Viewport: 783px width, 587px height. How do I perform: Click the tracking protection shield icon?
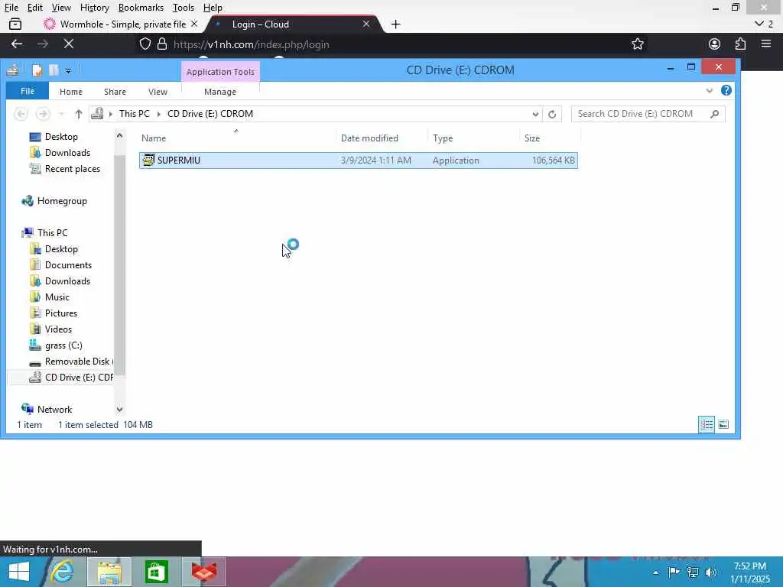[145, 44]
